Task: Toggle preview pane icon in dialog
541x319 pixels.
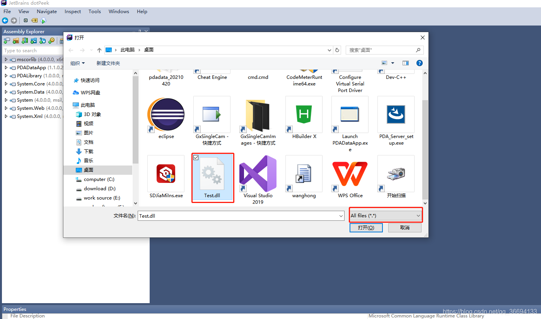Action: pos(406,63)
